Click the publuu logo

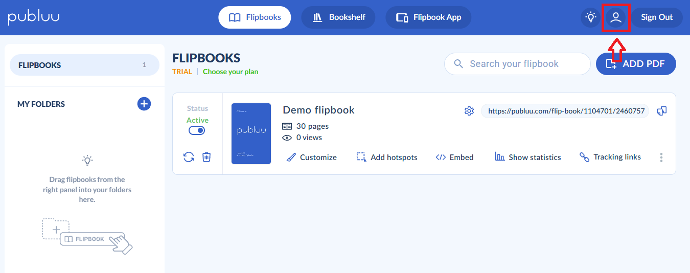[34, 17]
